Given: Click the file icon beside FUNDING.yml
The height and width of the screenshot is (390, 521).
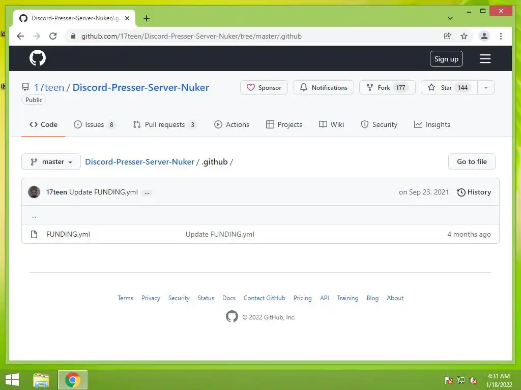Looking at the screenshot, I should 34,234.
